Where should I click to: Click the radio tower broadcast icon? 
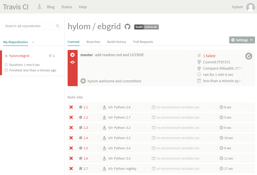39,7
